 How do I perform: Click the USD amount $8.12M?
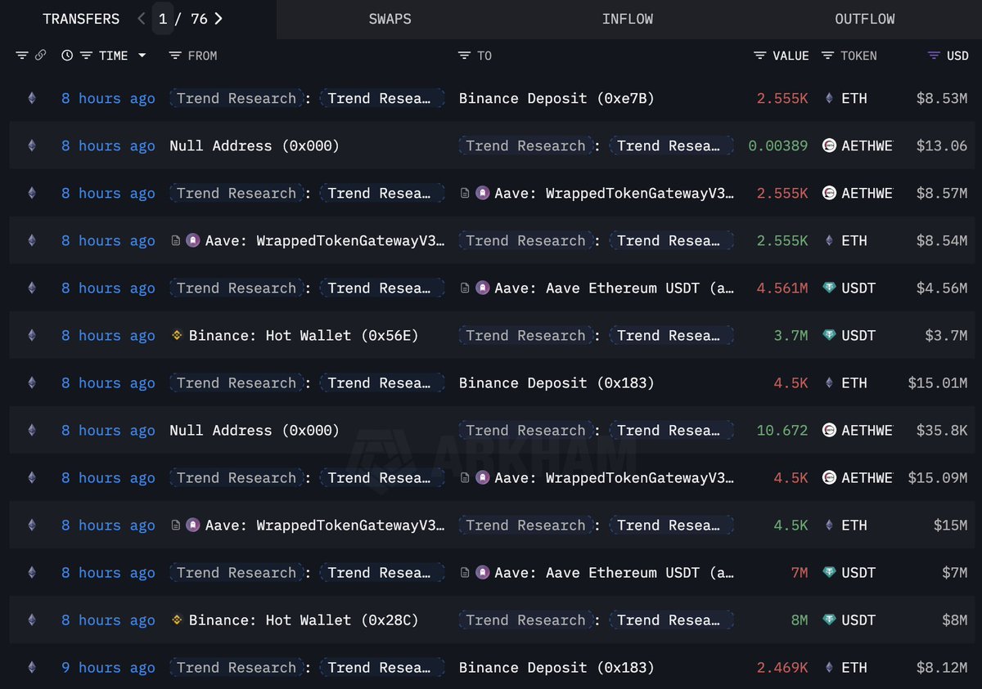pos(942,667)
